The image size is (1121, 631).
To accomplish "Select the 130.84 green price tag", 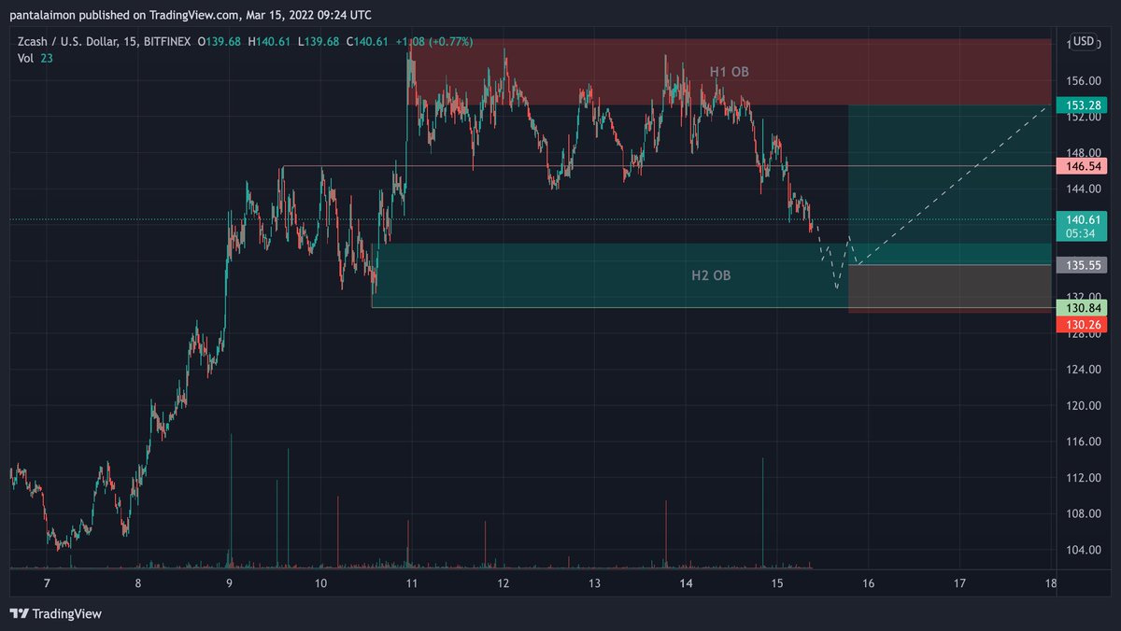I will [x=1082, y=308].
